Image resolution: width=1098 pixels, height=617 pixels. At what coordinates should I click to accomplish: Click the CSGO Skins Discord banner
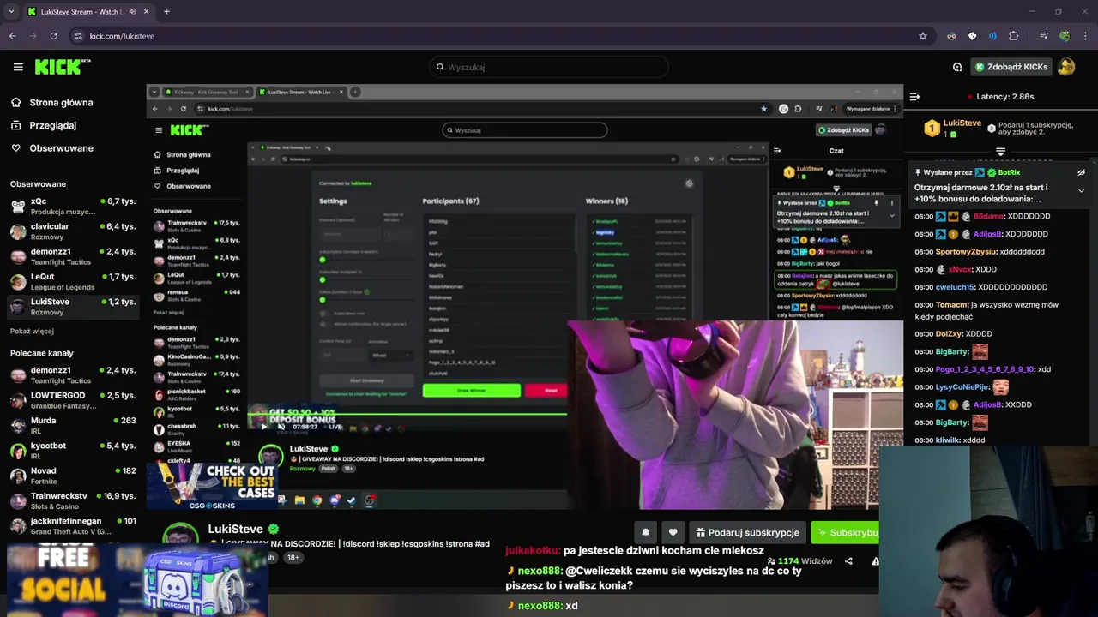[x=137, y=580]
